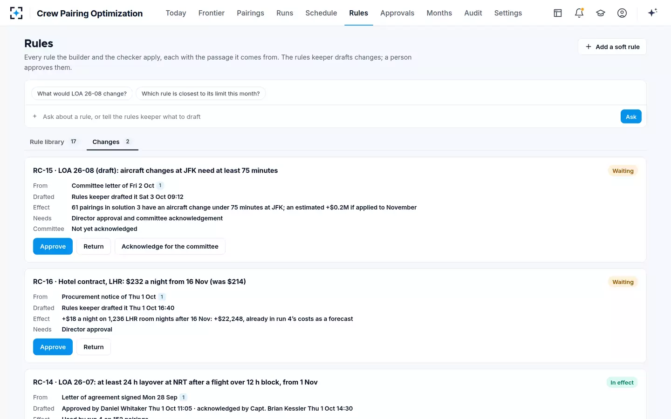Click the Crew Pairing Optimization logo icon
The image size is (671, 419).
pyautogui.click(x=16, y=13)
